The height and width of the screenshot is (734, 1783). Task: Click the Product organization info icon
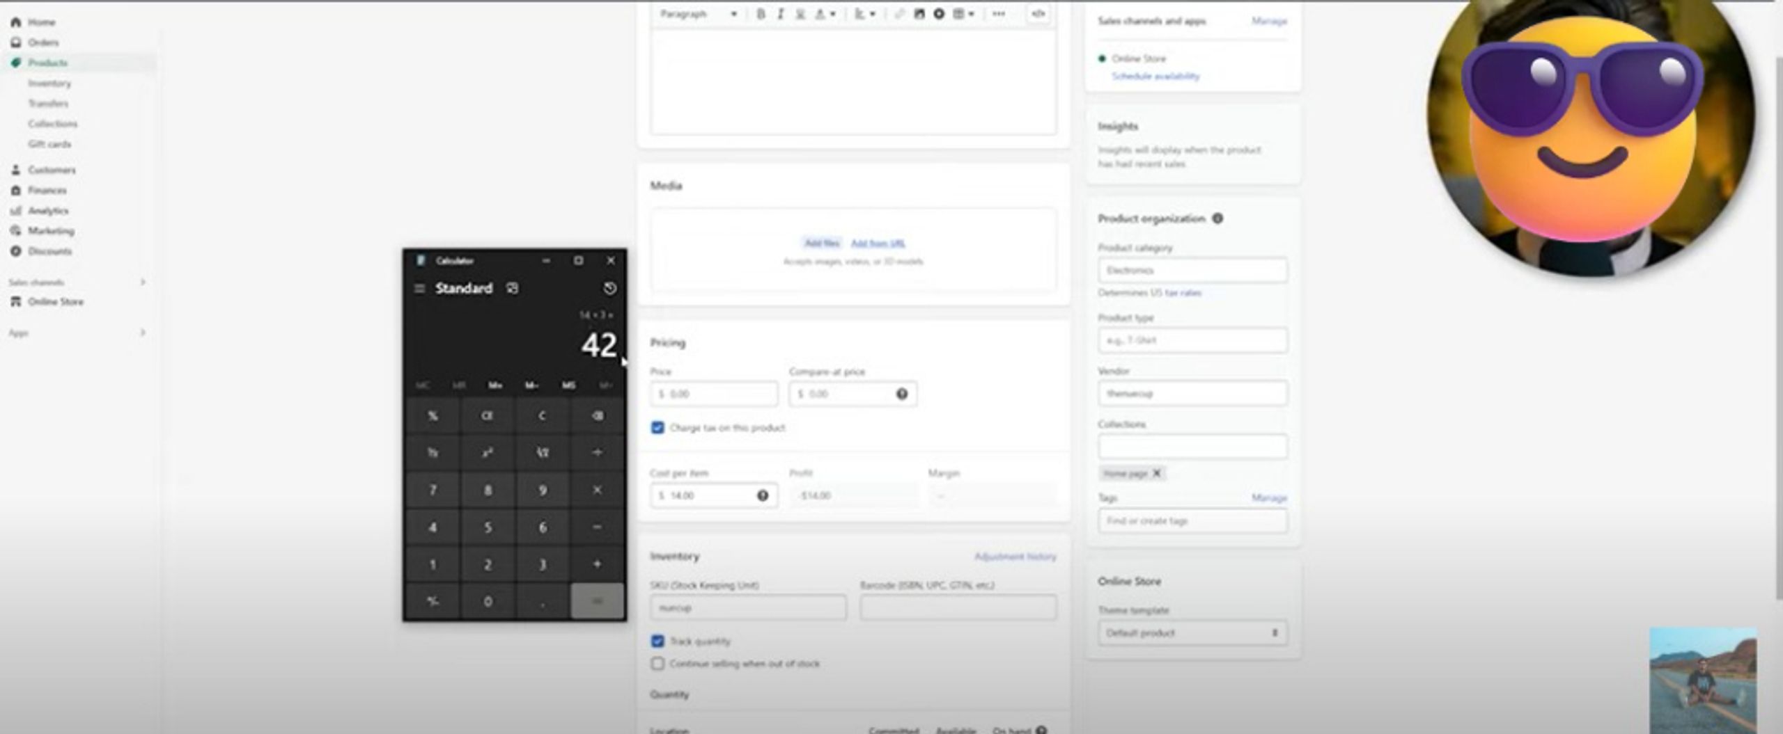pos(1217,218)
